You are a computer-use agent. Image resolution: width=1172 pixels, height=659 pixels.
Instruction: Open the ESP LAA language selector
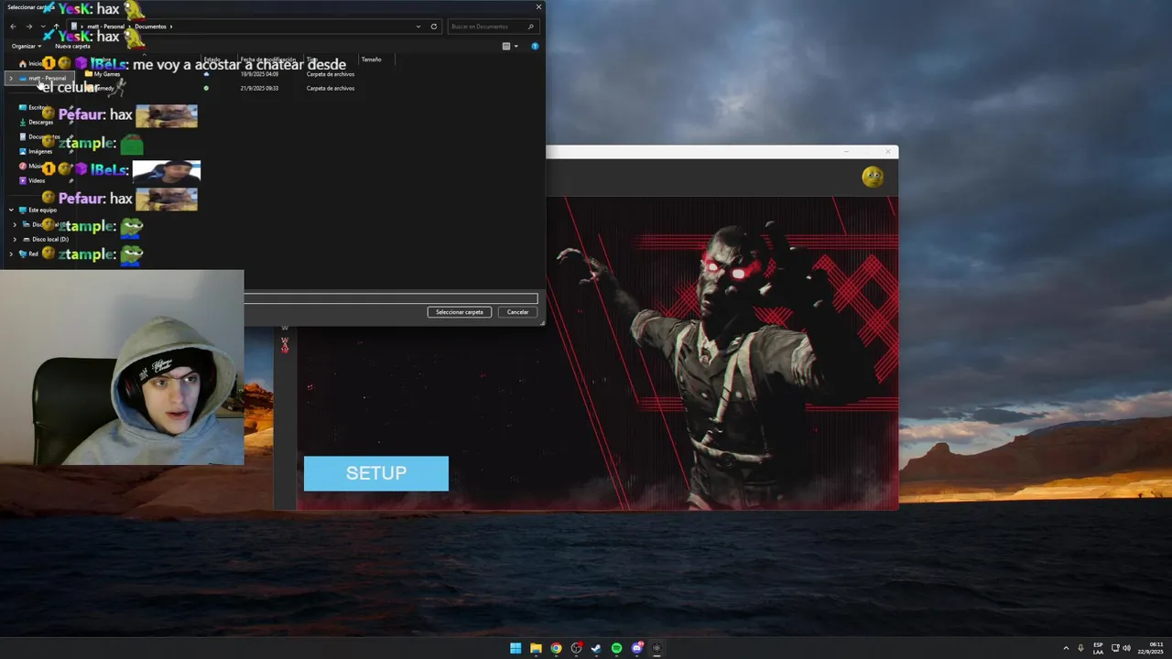click(x=1098, y=648)
